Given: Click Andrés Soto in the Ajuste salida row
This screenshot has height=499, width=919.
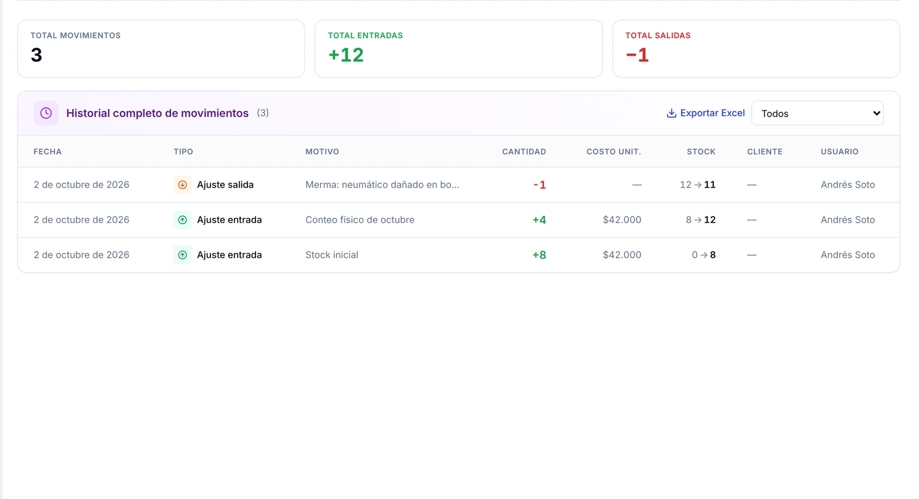Looking at the screenshot, I should (848, 185).
